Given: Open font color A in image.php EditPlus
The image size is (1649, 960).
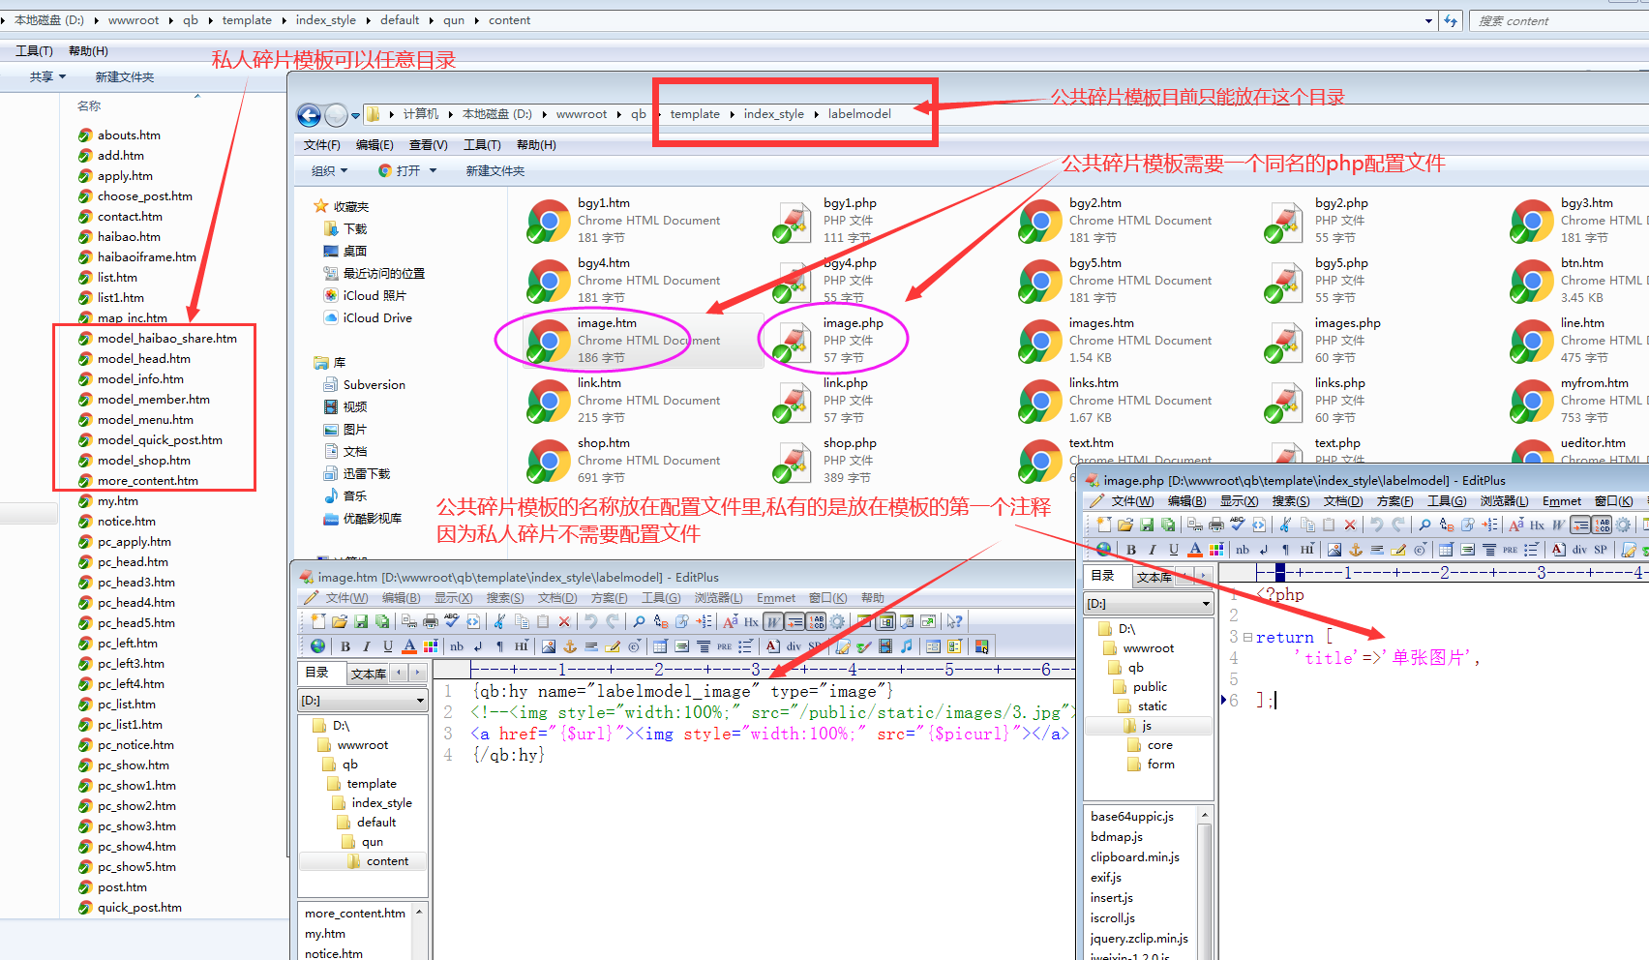Looking at the screenshot, I should 1195,549.
